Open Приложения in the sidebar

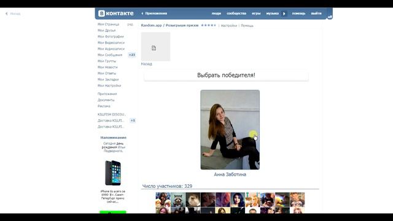[107, 94]
